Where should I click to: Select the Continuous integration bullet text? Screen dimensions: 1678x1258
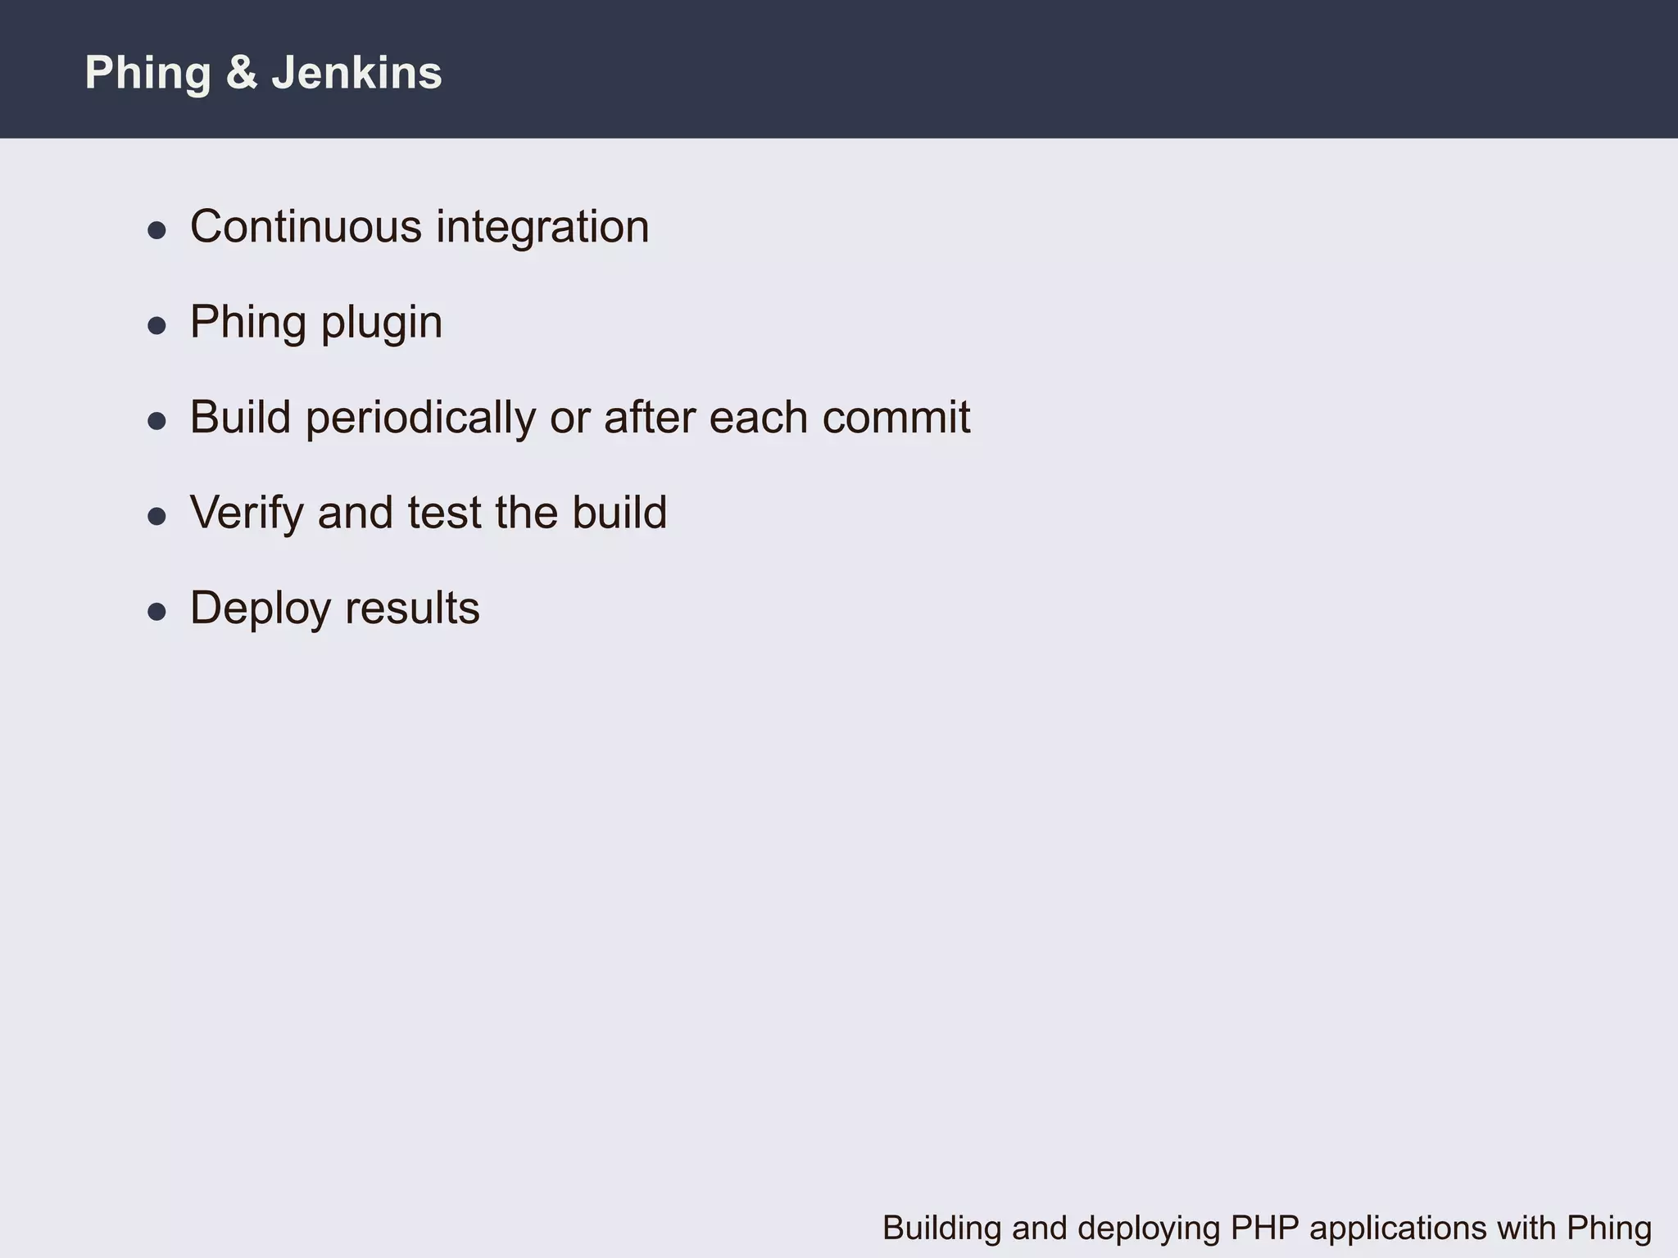(419, 227)
